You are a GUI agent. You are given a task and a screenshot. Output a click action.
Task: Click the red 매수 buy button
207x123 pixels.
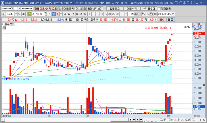[x=162, y=20]
